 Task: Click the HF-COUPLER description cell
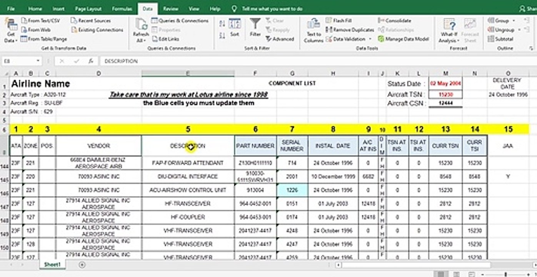[x=188, y=217]
